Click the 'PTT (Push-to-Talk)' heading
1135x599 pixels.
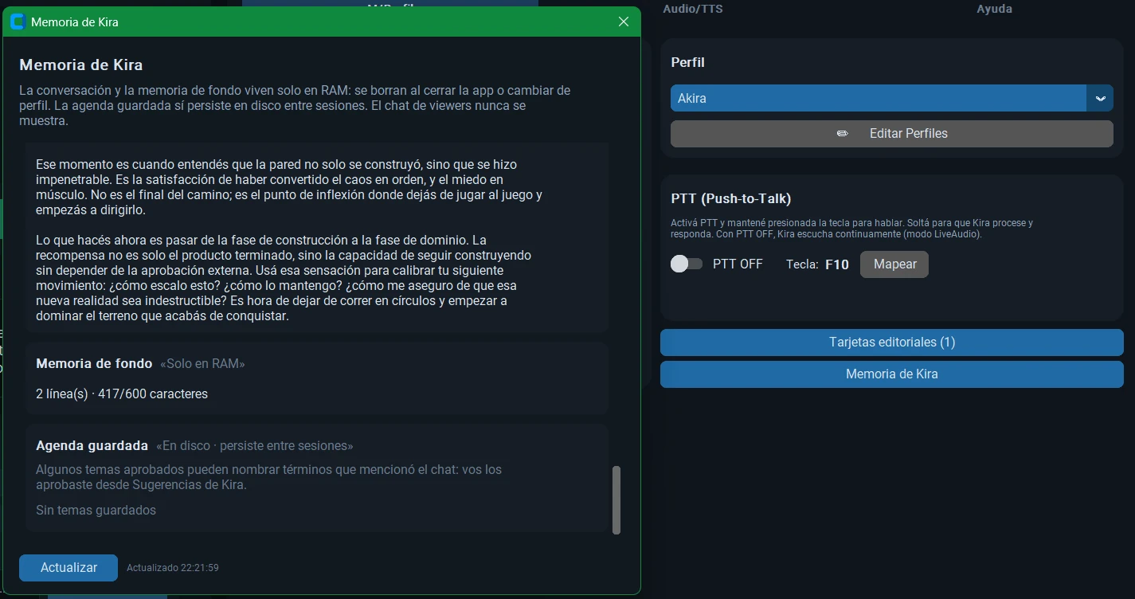click(x=731, y=199)
